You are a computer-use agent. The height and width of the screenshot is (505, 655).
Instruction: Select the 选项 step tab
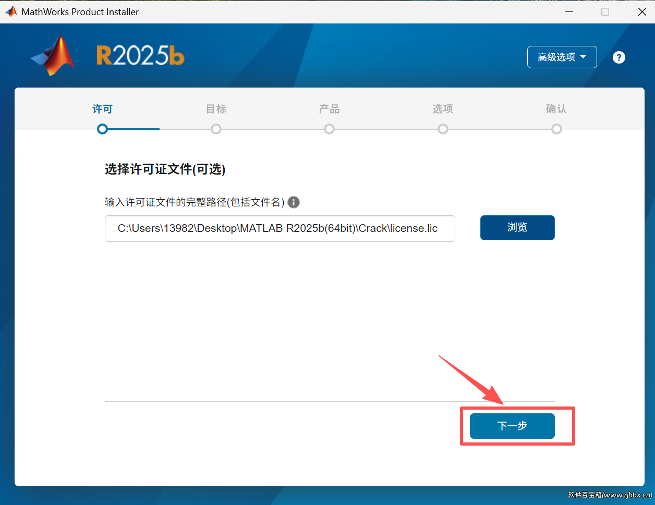click(x=443, y=109)
